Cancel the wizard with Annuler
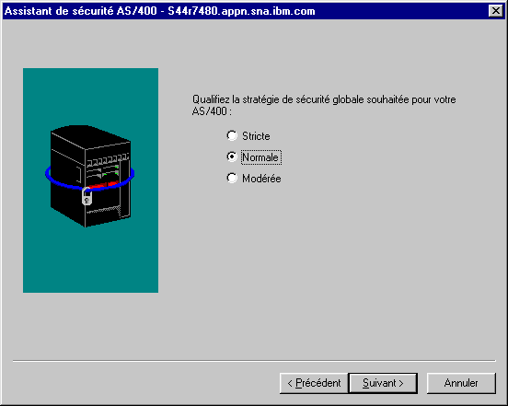This screenshot has height=406, width=508. (461, 383)
